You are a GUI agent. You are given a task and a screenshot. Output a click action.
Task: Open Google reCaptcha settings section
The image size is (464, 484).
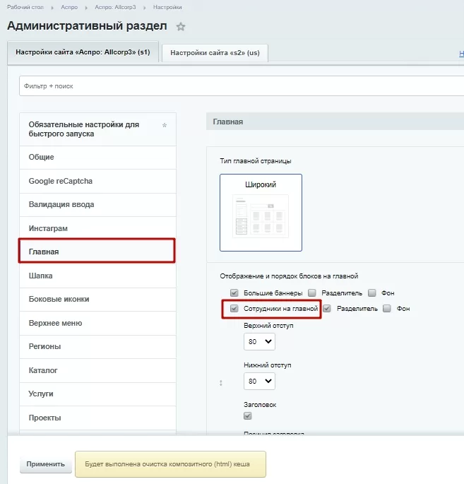click(x=97, y=181)
